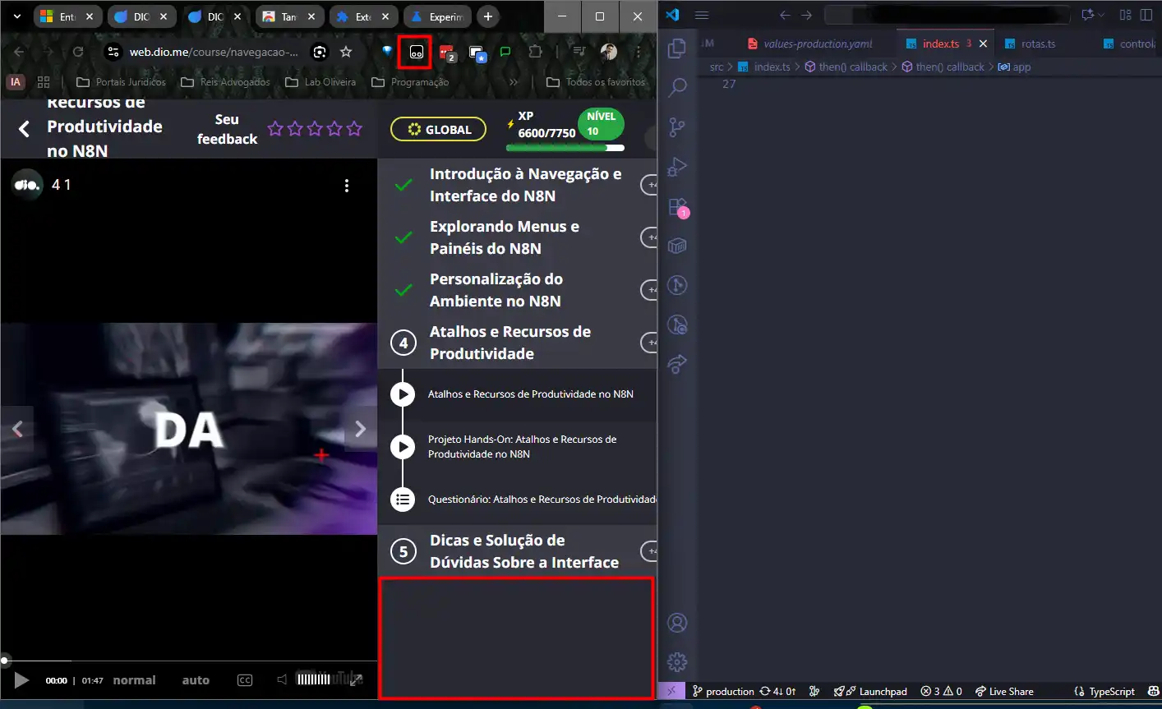The image size is (1162, 709).
Task: Open Launchpad in VS Code status bar
Action: [871, 691]
